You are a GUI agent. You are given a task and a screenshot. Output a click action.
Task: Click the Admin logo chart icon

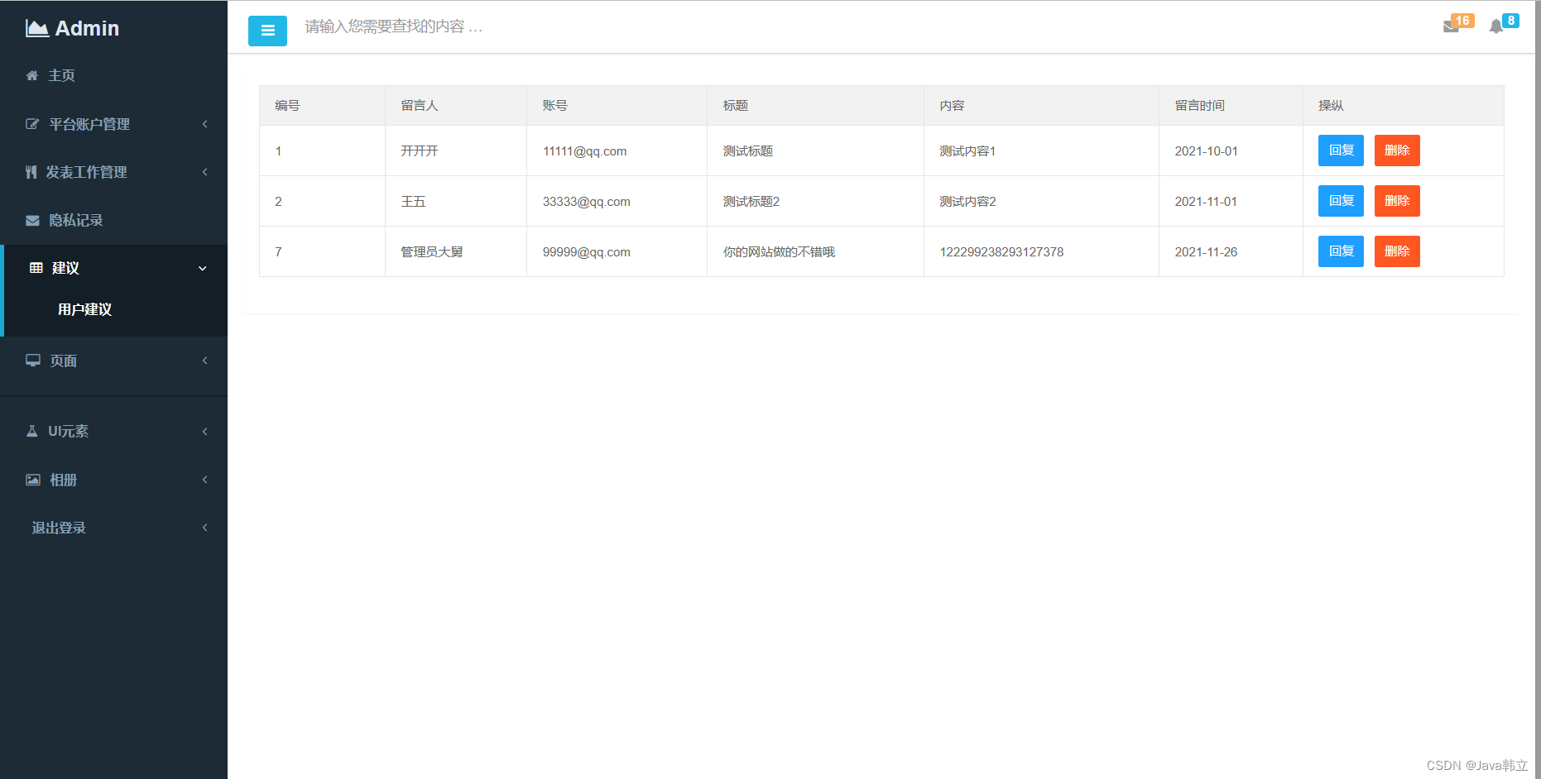pos(37,28)
